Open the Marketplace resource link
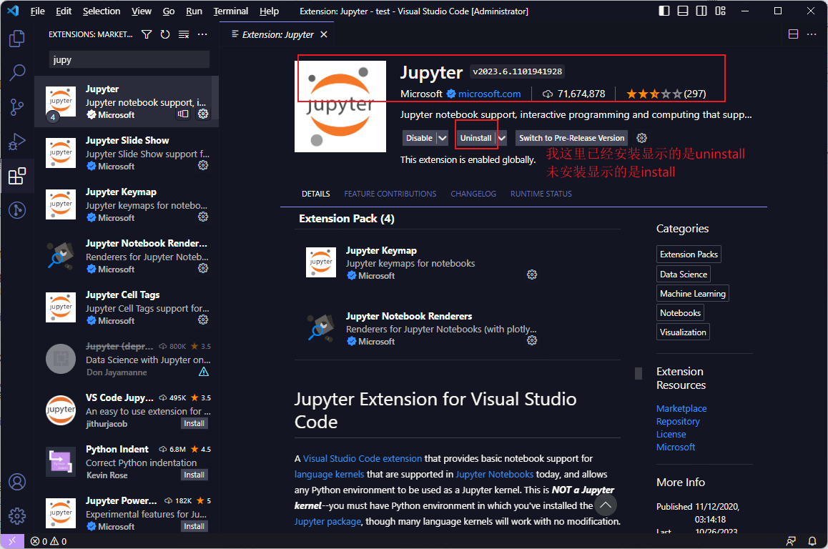 (681, 408)
